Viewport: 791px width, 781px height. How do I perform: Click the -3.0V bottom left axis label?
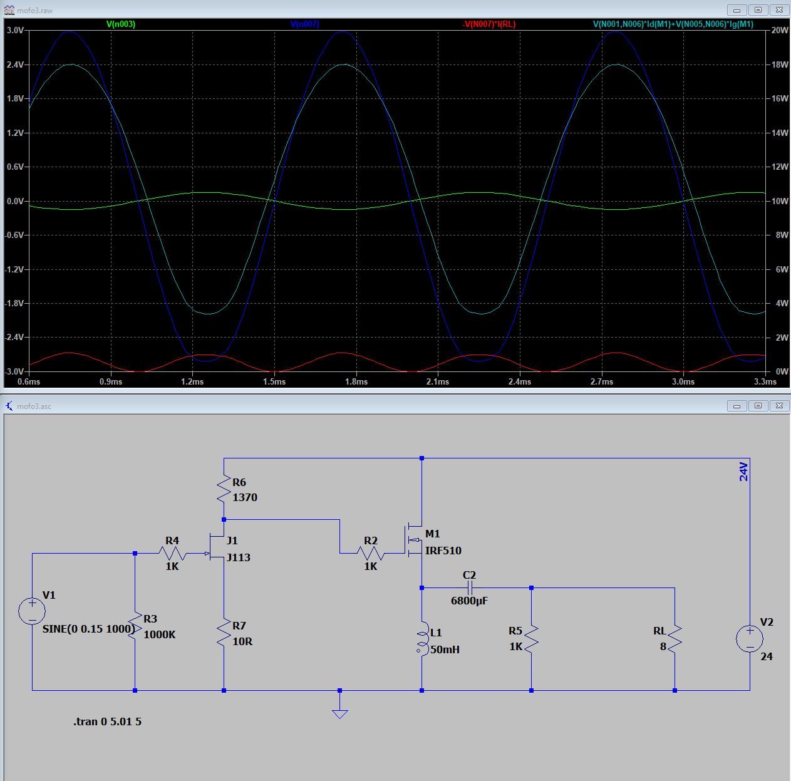14,371
